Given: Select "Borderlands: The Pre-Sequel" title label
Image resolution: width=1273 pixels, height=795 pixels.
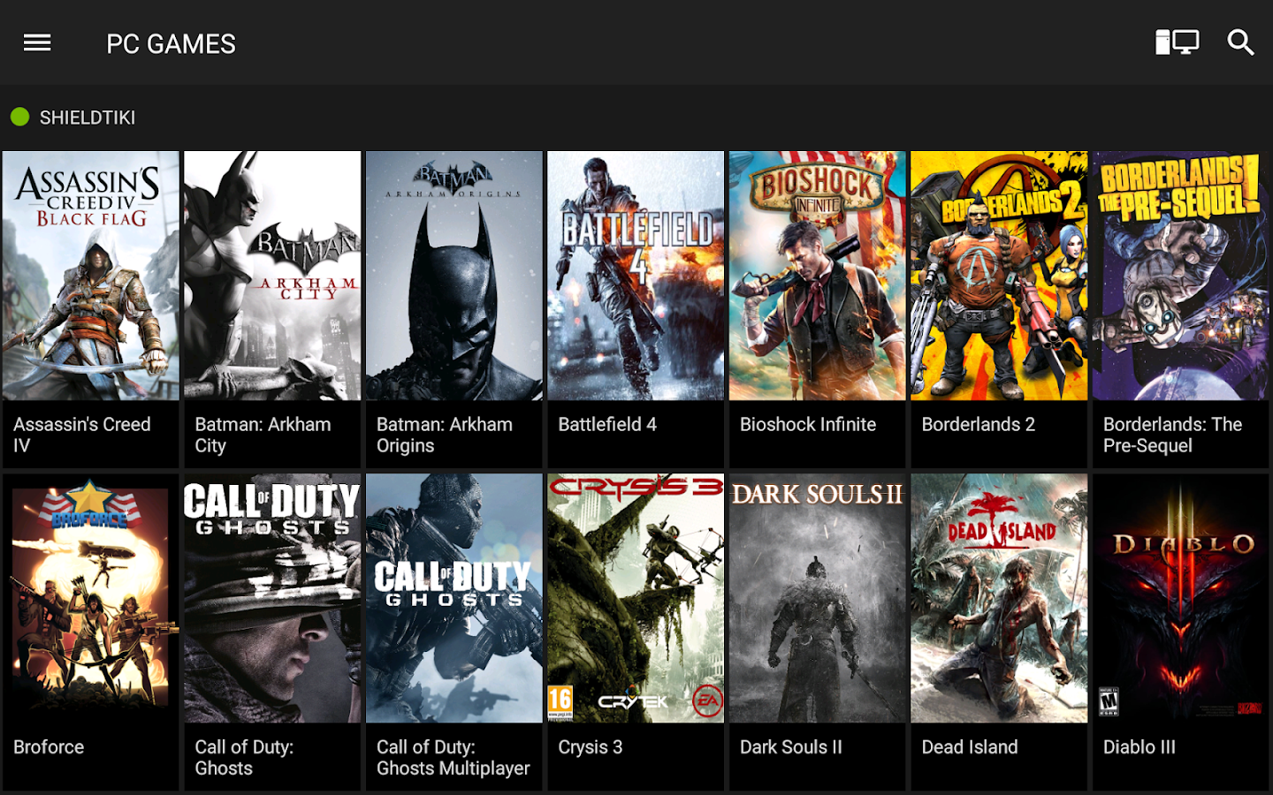Looking at the screenshot, I should [1173, 435].
